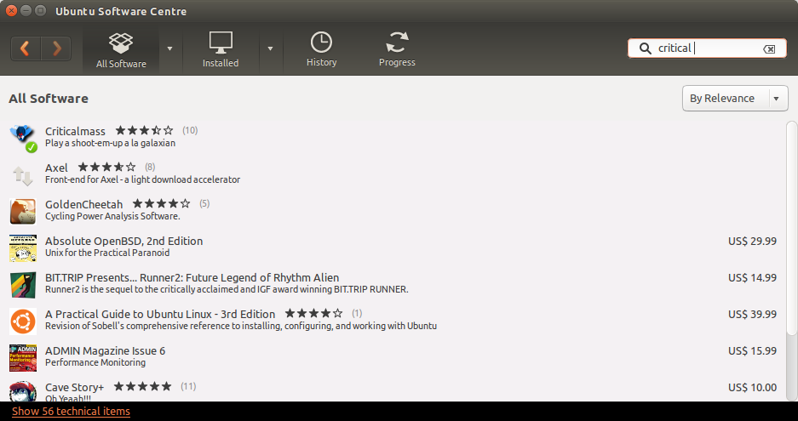Click the Cave Story+ five-star rating
Viewport: 798px width, 421px height.
point(142,386)
